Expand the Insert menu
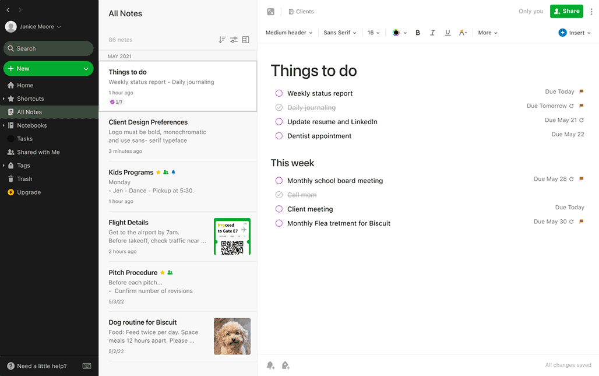 click(574, 32)
